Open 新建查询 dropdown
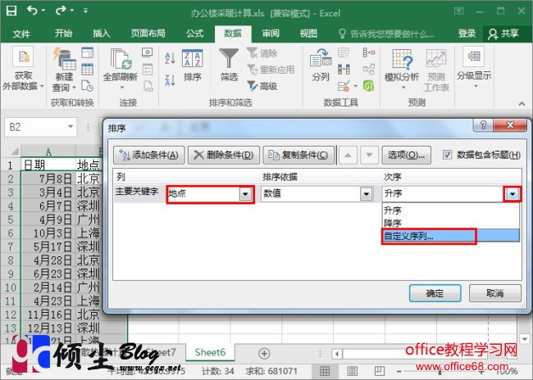Viewport: 533px width, 380px height. point(64,70)
